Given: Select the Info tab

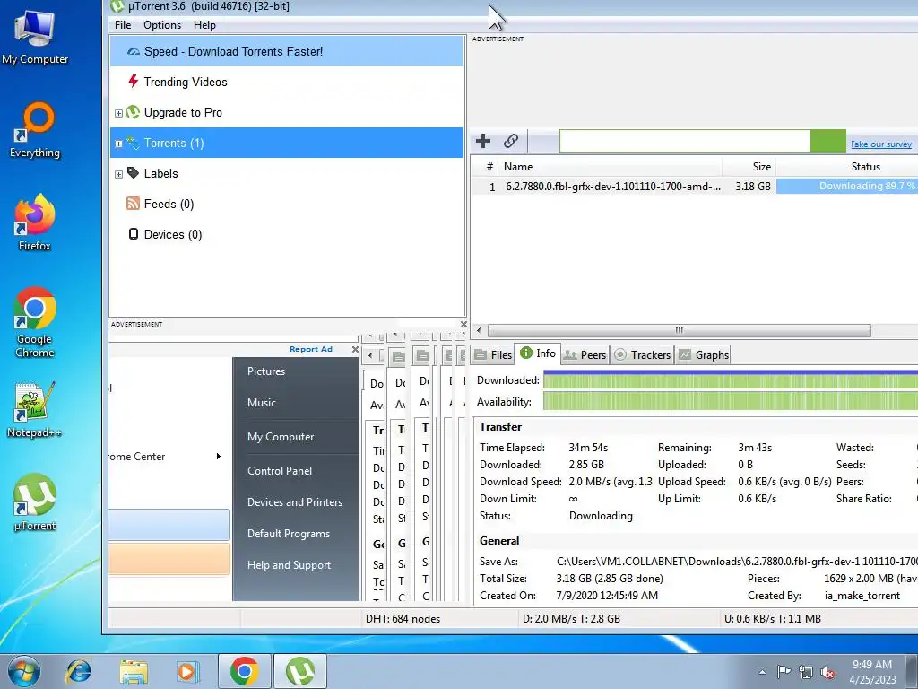Looking at the screenshot, I should pyautogui.click(x=538, y=353).
